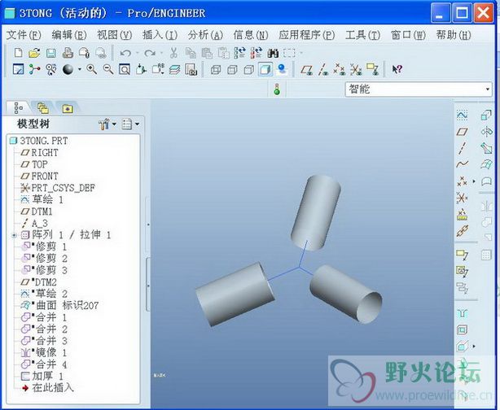Select No Hidden display mode
This screenshot has height=410, width=500.
pos(248,69)
